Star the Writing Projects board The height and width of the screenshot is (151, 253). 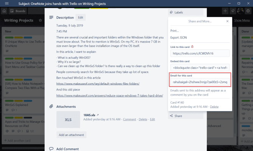click(40, 20)
